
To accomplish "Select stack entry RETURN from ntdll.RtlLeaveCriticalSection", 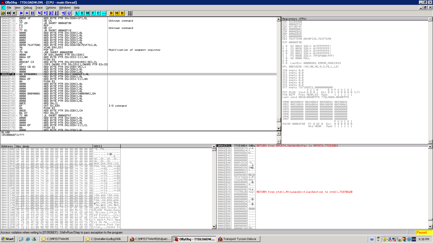I will pyautogui.click(x=304, y=192).
